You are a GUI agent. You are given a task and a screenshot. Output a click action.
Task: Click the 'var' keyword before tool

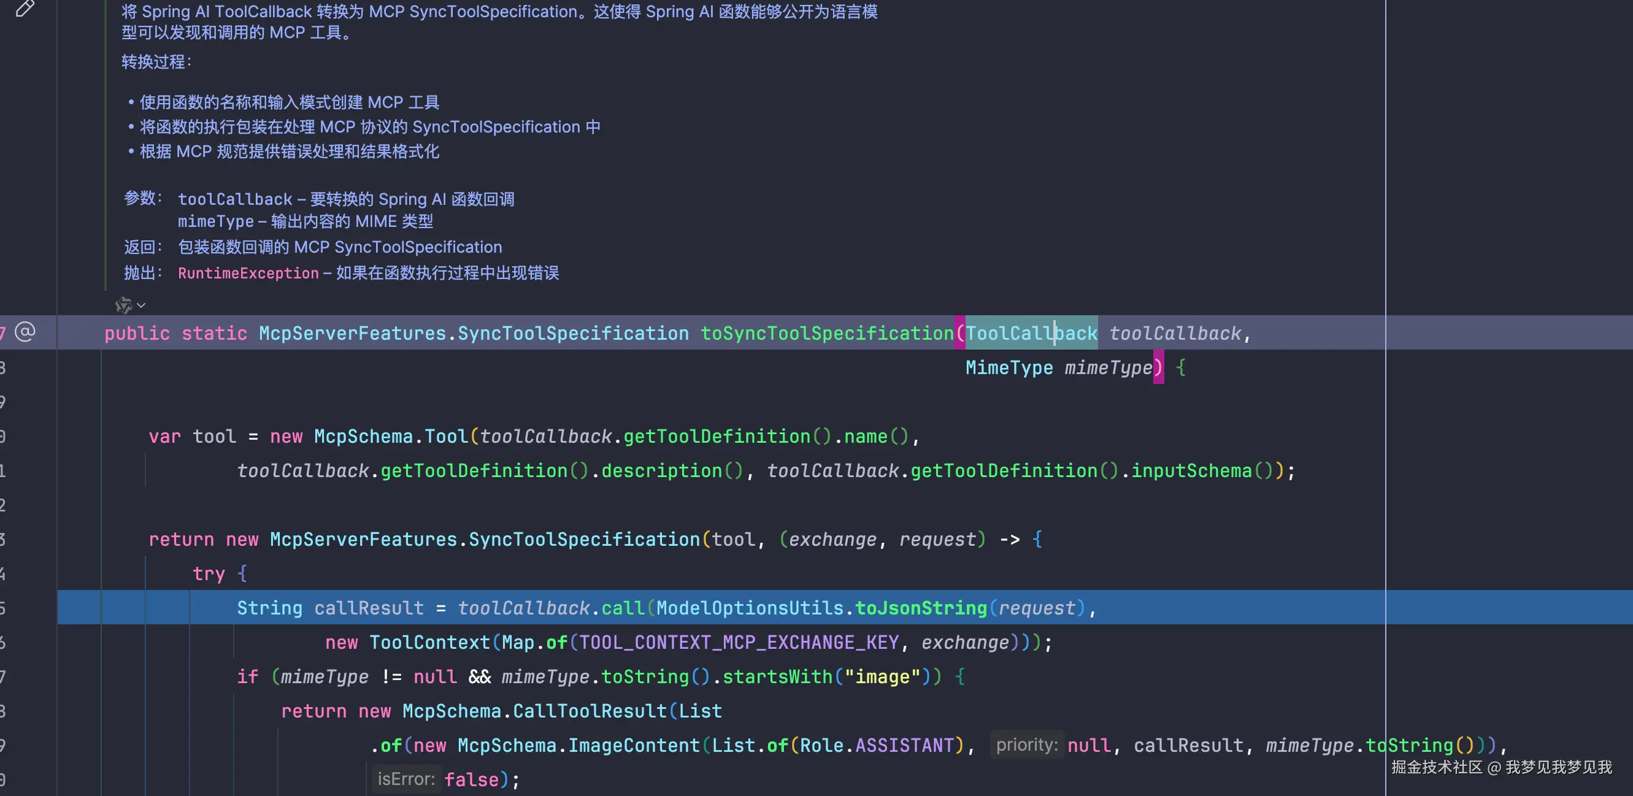click(x=164, y=437)
